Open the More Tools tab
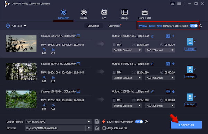Viewport: 208px width, 134px height. (x=145, y=15)
